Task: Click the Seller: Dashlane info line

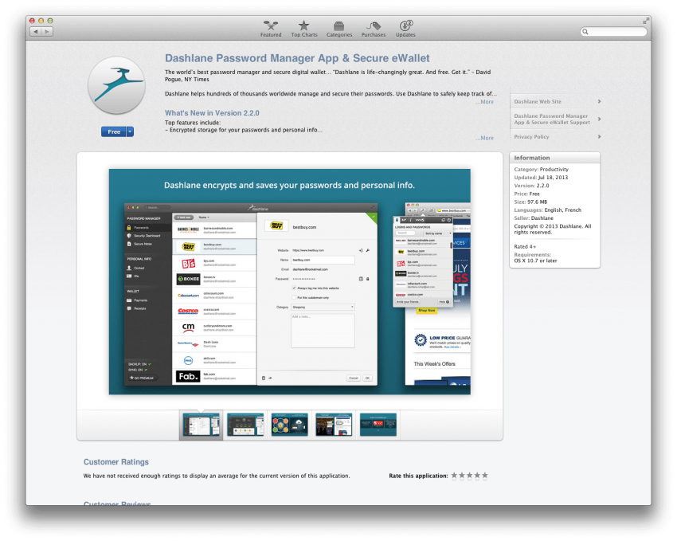Action: tap(534, 218)
